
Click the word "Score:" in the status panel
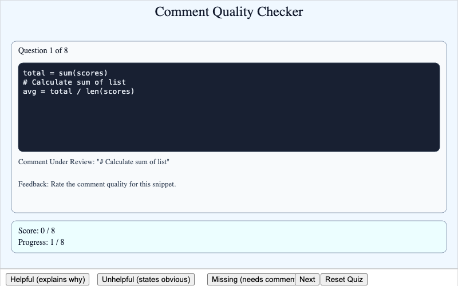pos(28,231)
